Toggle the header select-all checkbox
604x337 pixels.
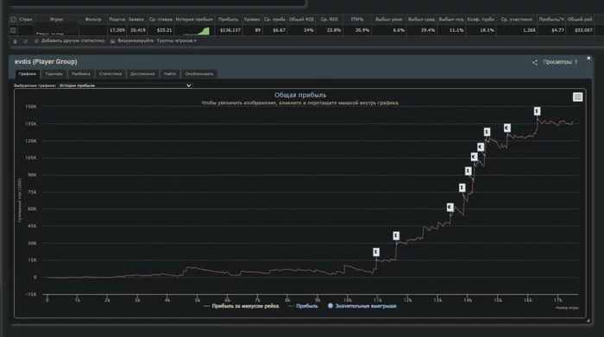pos(13,19)
